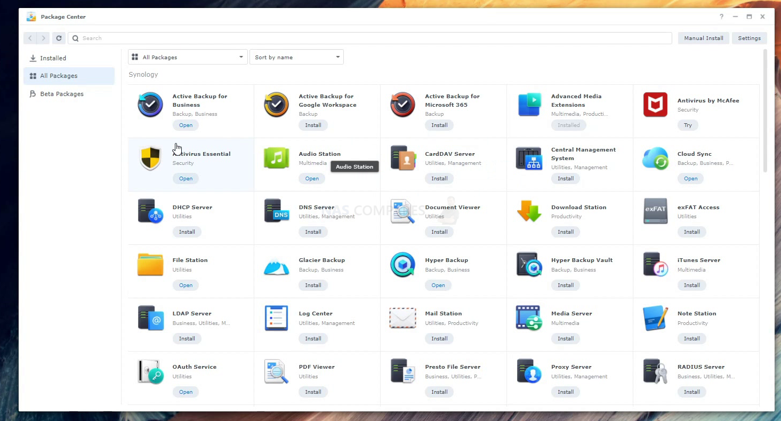
Task: Click the Cloud Sync icon
Action: click(655, 158)
